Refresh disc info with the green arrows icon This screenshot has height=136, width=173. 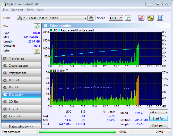point(37,26)
